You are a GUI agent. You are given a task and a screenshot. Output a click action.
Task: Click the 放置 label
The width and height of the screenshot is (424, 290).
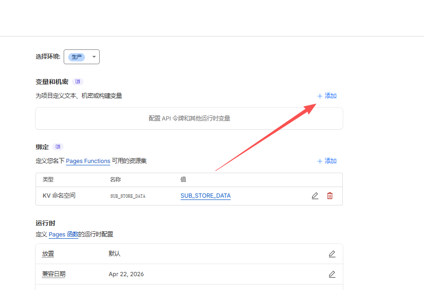(48, 254)
